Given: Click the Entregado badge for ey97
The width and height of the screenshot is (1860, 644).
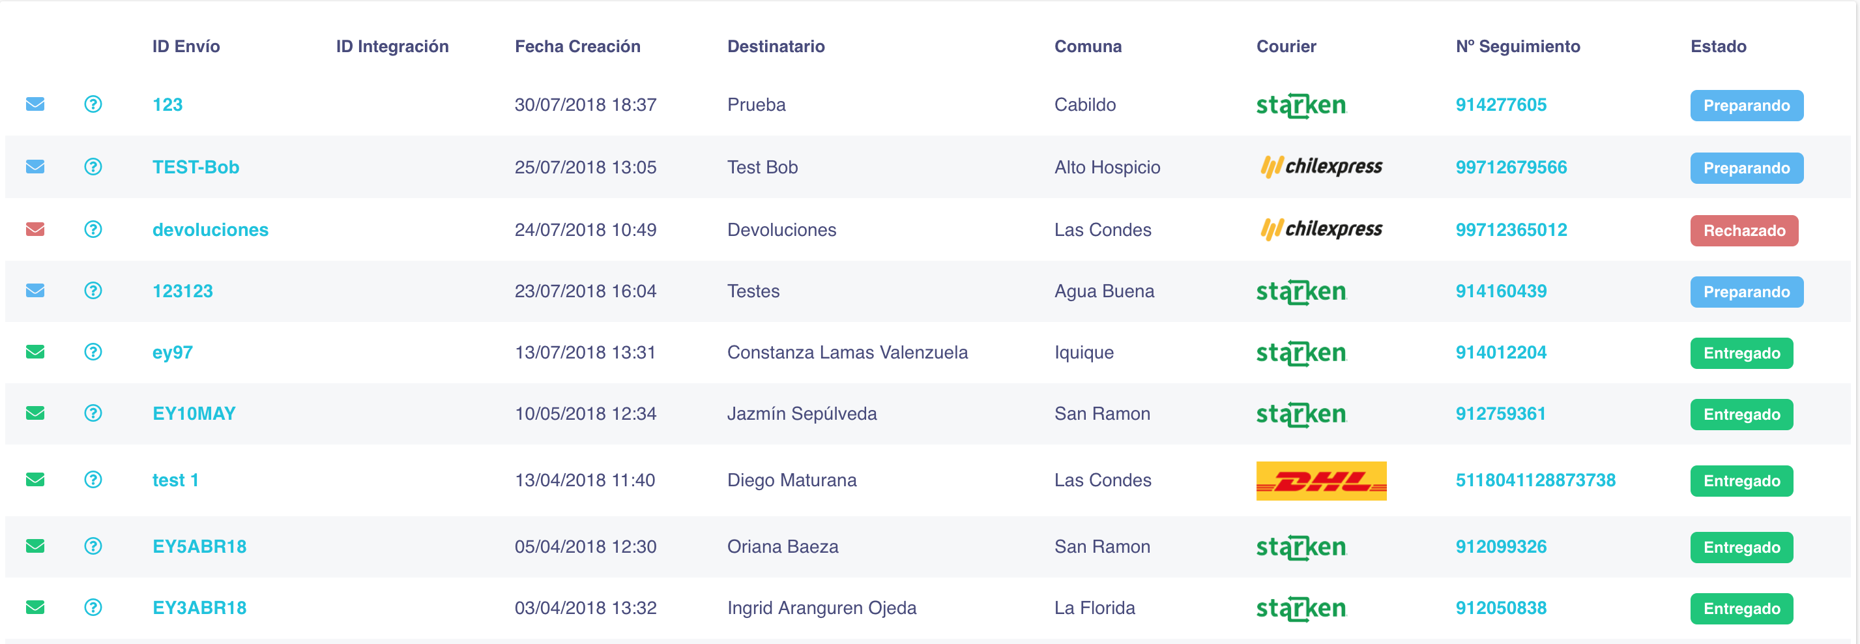Looking at the screenshot, I should (1741, 353).
